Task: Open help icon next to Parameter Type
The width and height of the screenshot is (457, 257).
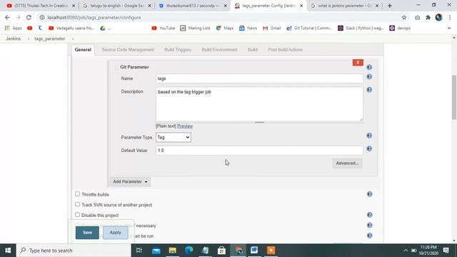Action: click(369, 136)
